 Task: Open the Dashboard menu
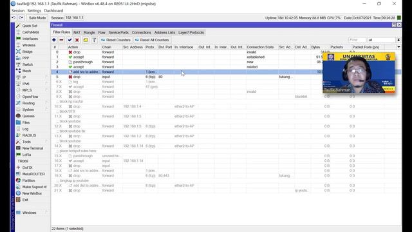53,11
